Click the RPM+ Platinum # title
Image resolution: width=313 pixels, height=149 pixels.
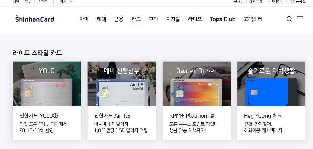click(x=192, y=116)
